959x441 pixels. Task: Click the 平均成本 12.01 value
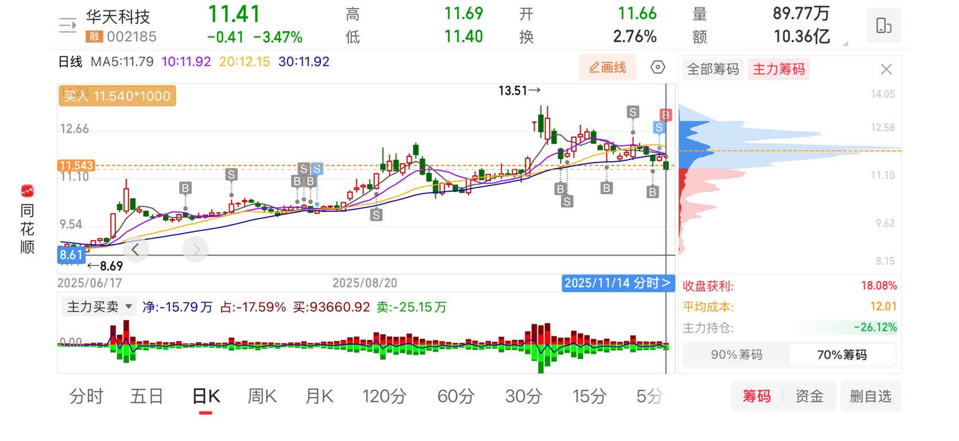point(883,307)
